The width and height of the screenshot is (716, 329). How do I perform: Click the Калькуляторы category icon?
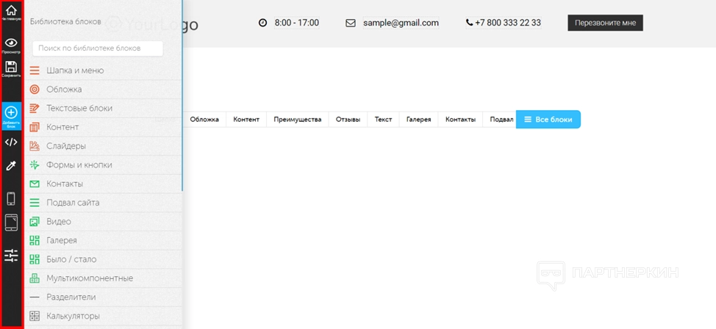[35, 316]
